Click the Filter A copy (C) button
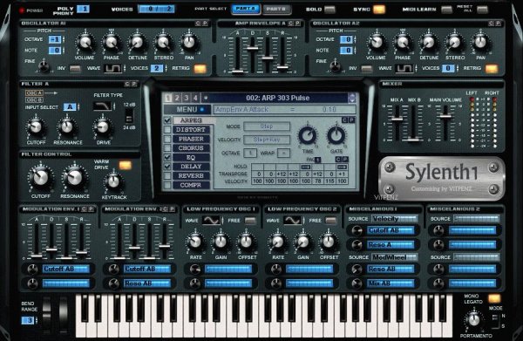Screen dimensions: 523x341 (127, 84)
